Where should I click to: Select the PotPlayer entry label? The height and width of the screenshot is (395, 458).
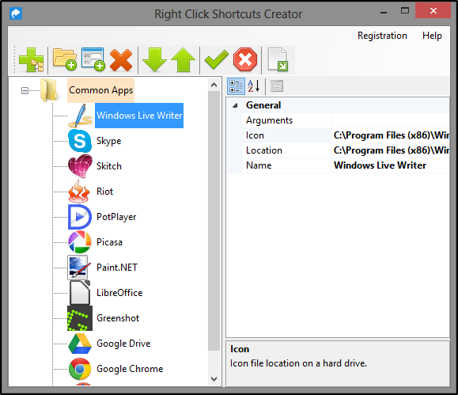116,217
